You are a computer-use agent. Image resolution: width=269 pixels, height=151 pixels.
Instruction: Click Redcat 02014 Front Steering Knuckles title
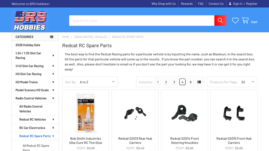(x=184, y=141)
